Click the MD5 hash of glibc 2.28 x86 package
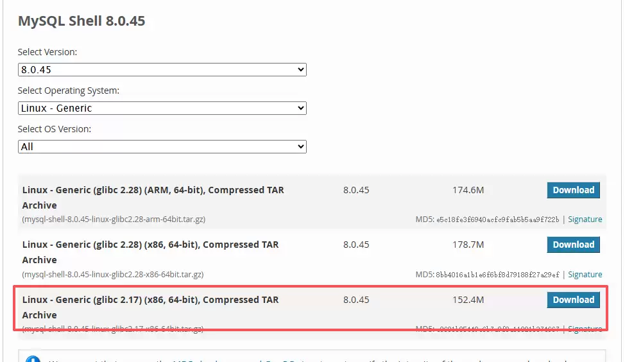This screenshot has height=362, width=625. [497, 274]
